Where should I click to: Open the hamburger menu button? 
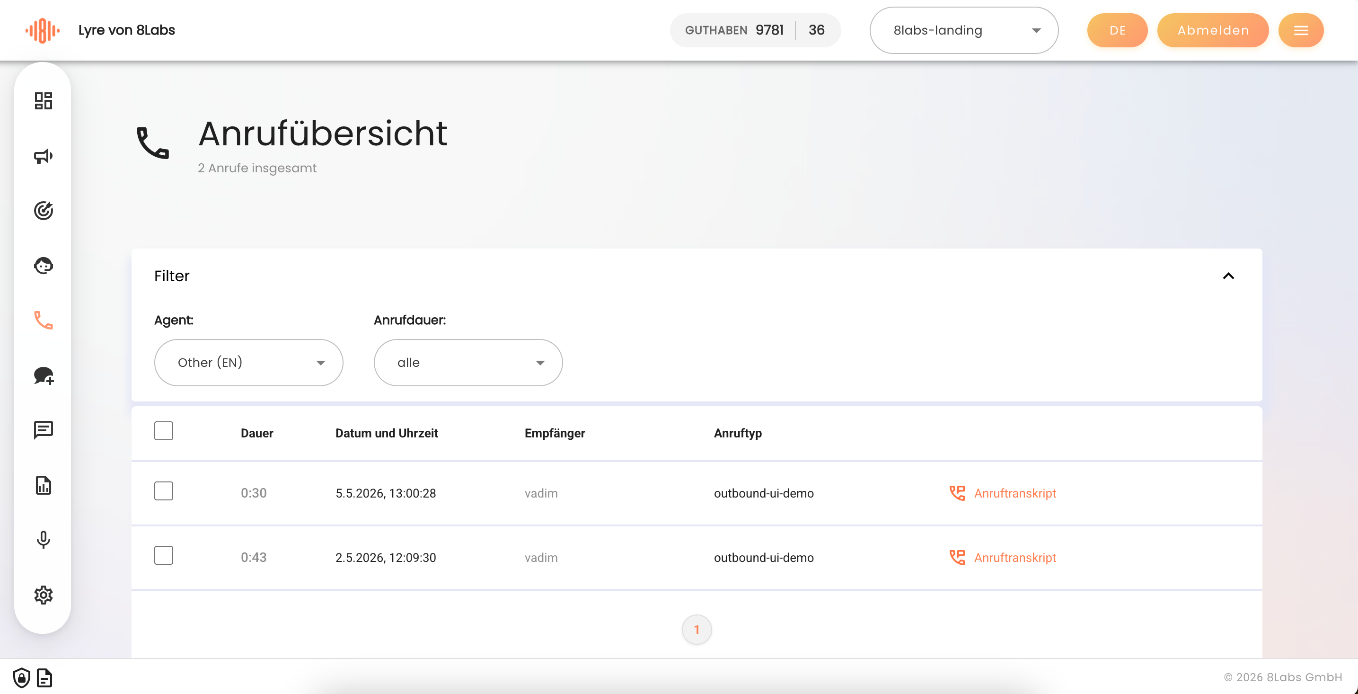1301,30
